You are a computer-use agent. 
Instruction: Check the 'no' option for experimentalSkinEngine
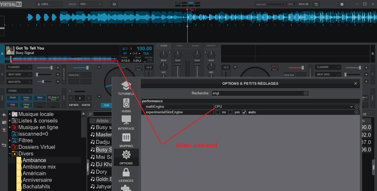[x=218, y=112]
